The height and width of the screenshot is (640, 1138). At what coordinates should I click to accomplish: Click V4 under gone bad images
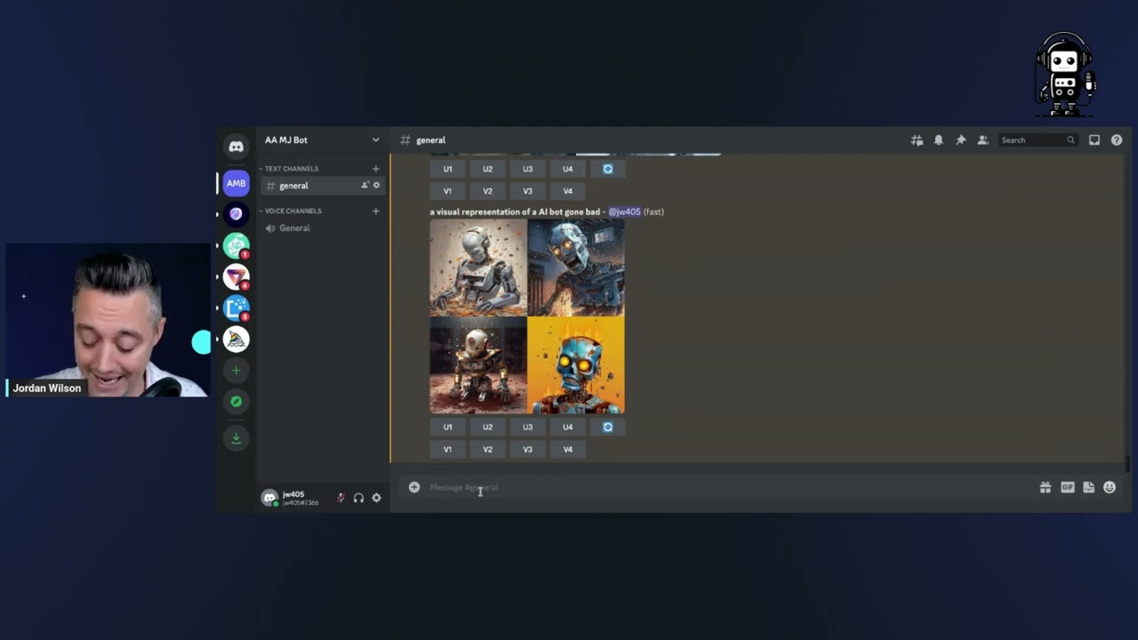[567, 449]
